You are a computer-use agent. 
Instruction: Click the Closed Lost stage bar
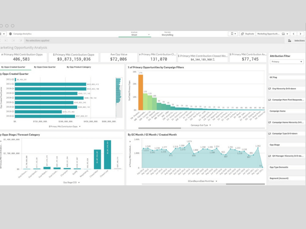point(107,154)
